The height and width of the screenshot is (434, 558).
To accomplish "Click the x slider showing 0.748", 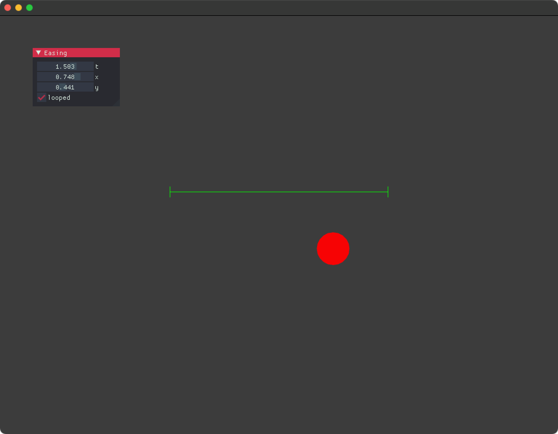I will point(65,77).
